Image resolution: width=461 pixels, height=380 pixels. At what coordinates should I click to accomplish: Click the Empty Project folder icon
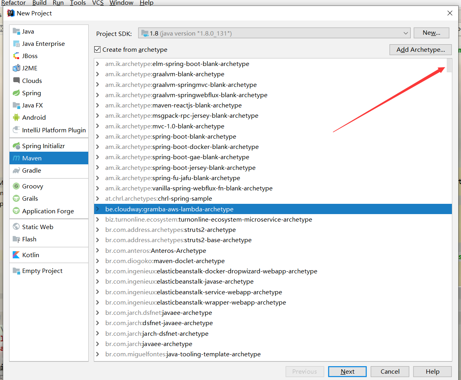[x=16, y=271]
